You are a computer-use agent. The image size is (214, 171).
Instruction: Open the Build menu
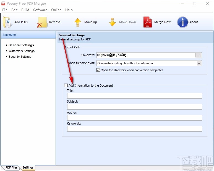25,10
